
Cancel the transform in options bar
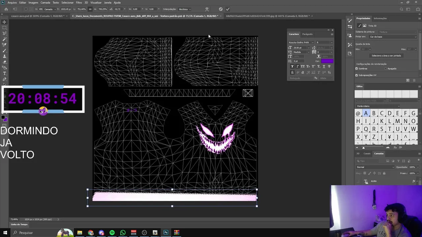pos(221,9)
